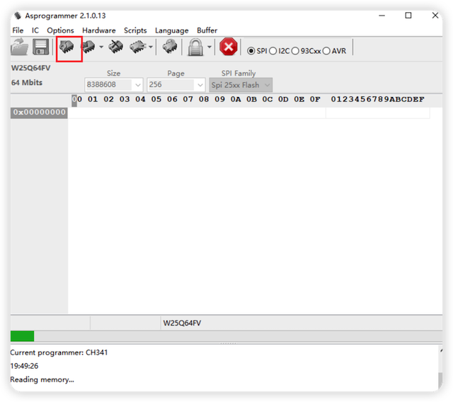Click the Verify IC chip icon
This screenshot has height=402, width=453.
tap(137, 47)
